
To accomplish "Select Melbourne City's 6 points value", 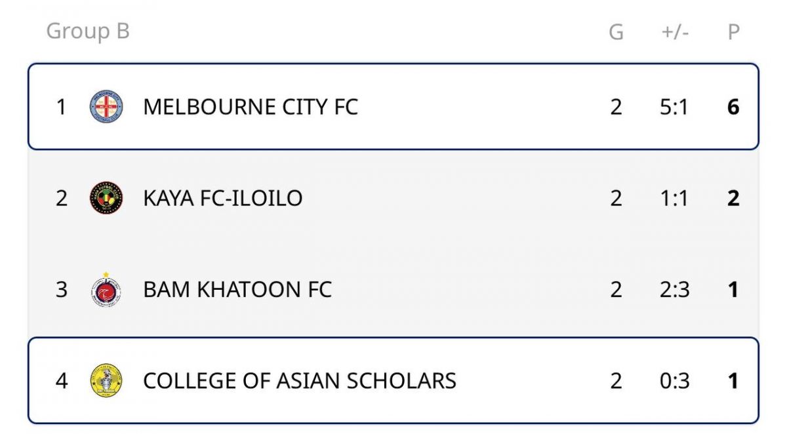I will click(x=734, y=106).
